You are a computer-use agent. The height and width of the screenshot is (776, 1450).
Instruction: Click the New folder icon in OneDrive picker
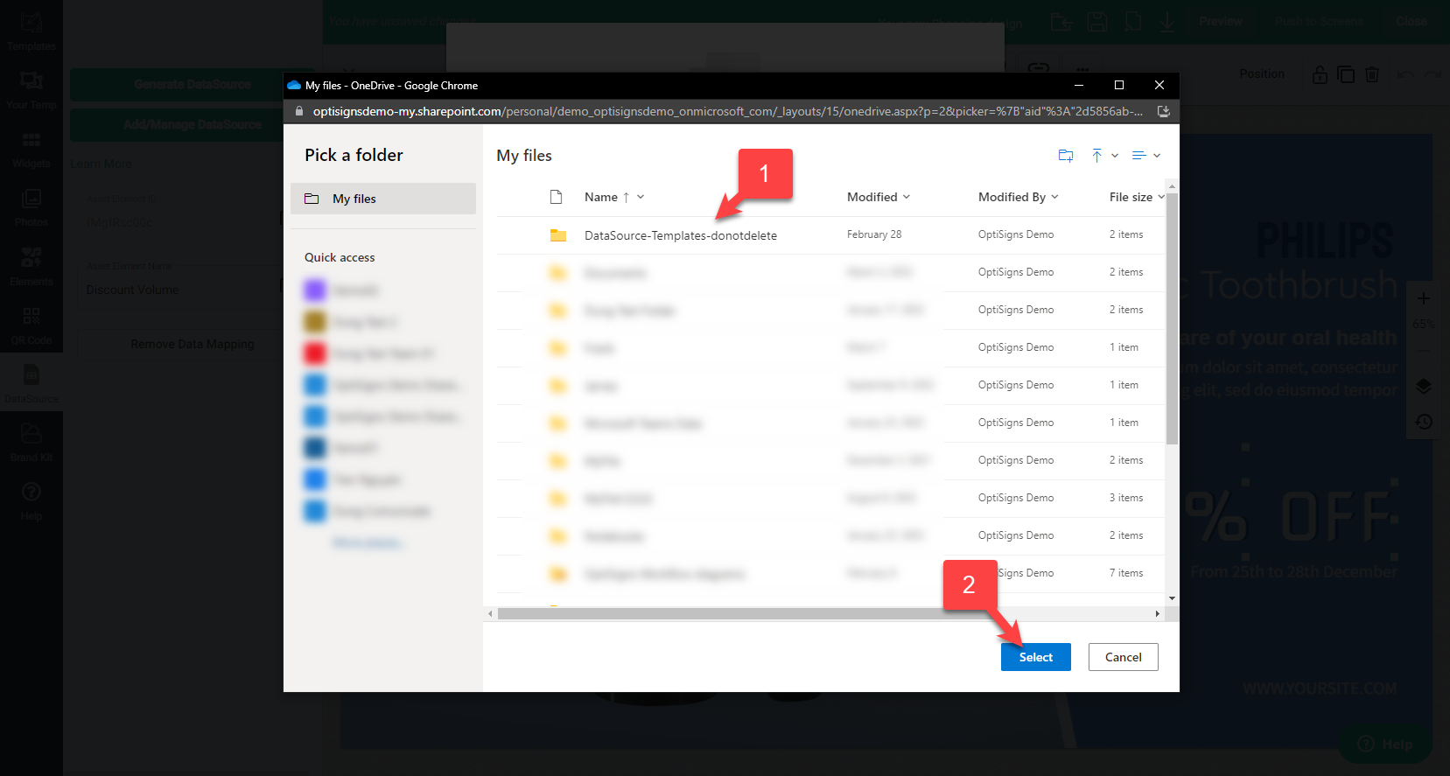(x=1065, y=156)
